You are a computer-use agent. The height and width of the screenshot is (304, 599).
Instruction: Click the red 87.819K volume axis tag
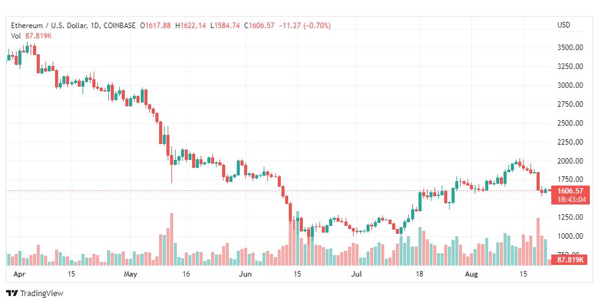(x=570, y=260)
